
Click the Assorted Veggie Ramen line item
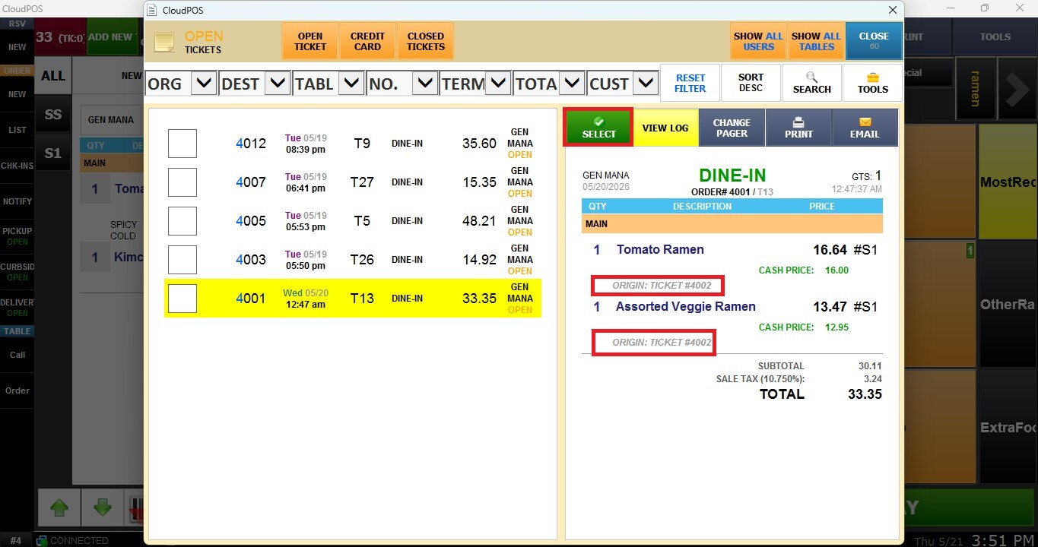(685, 307)
